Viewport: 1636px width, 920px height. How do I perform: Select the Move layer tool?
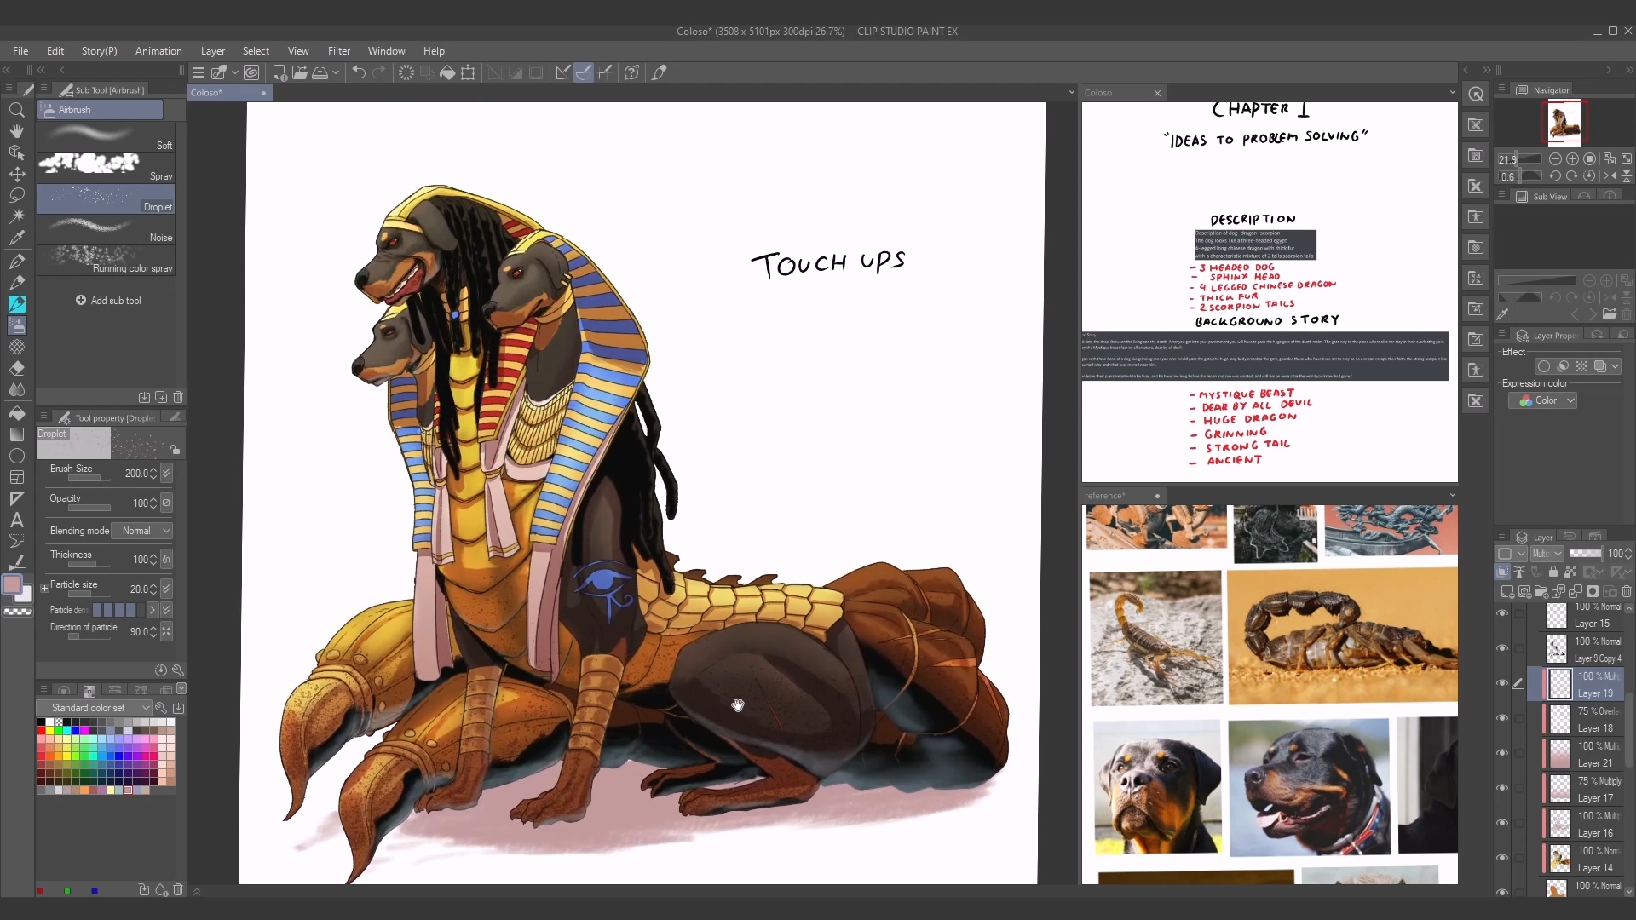tap(16, 174)
